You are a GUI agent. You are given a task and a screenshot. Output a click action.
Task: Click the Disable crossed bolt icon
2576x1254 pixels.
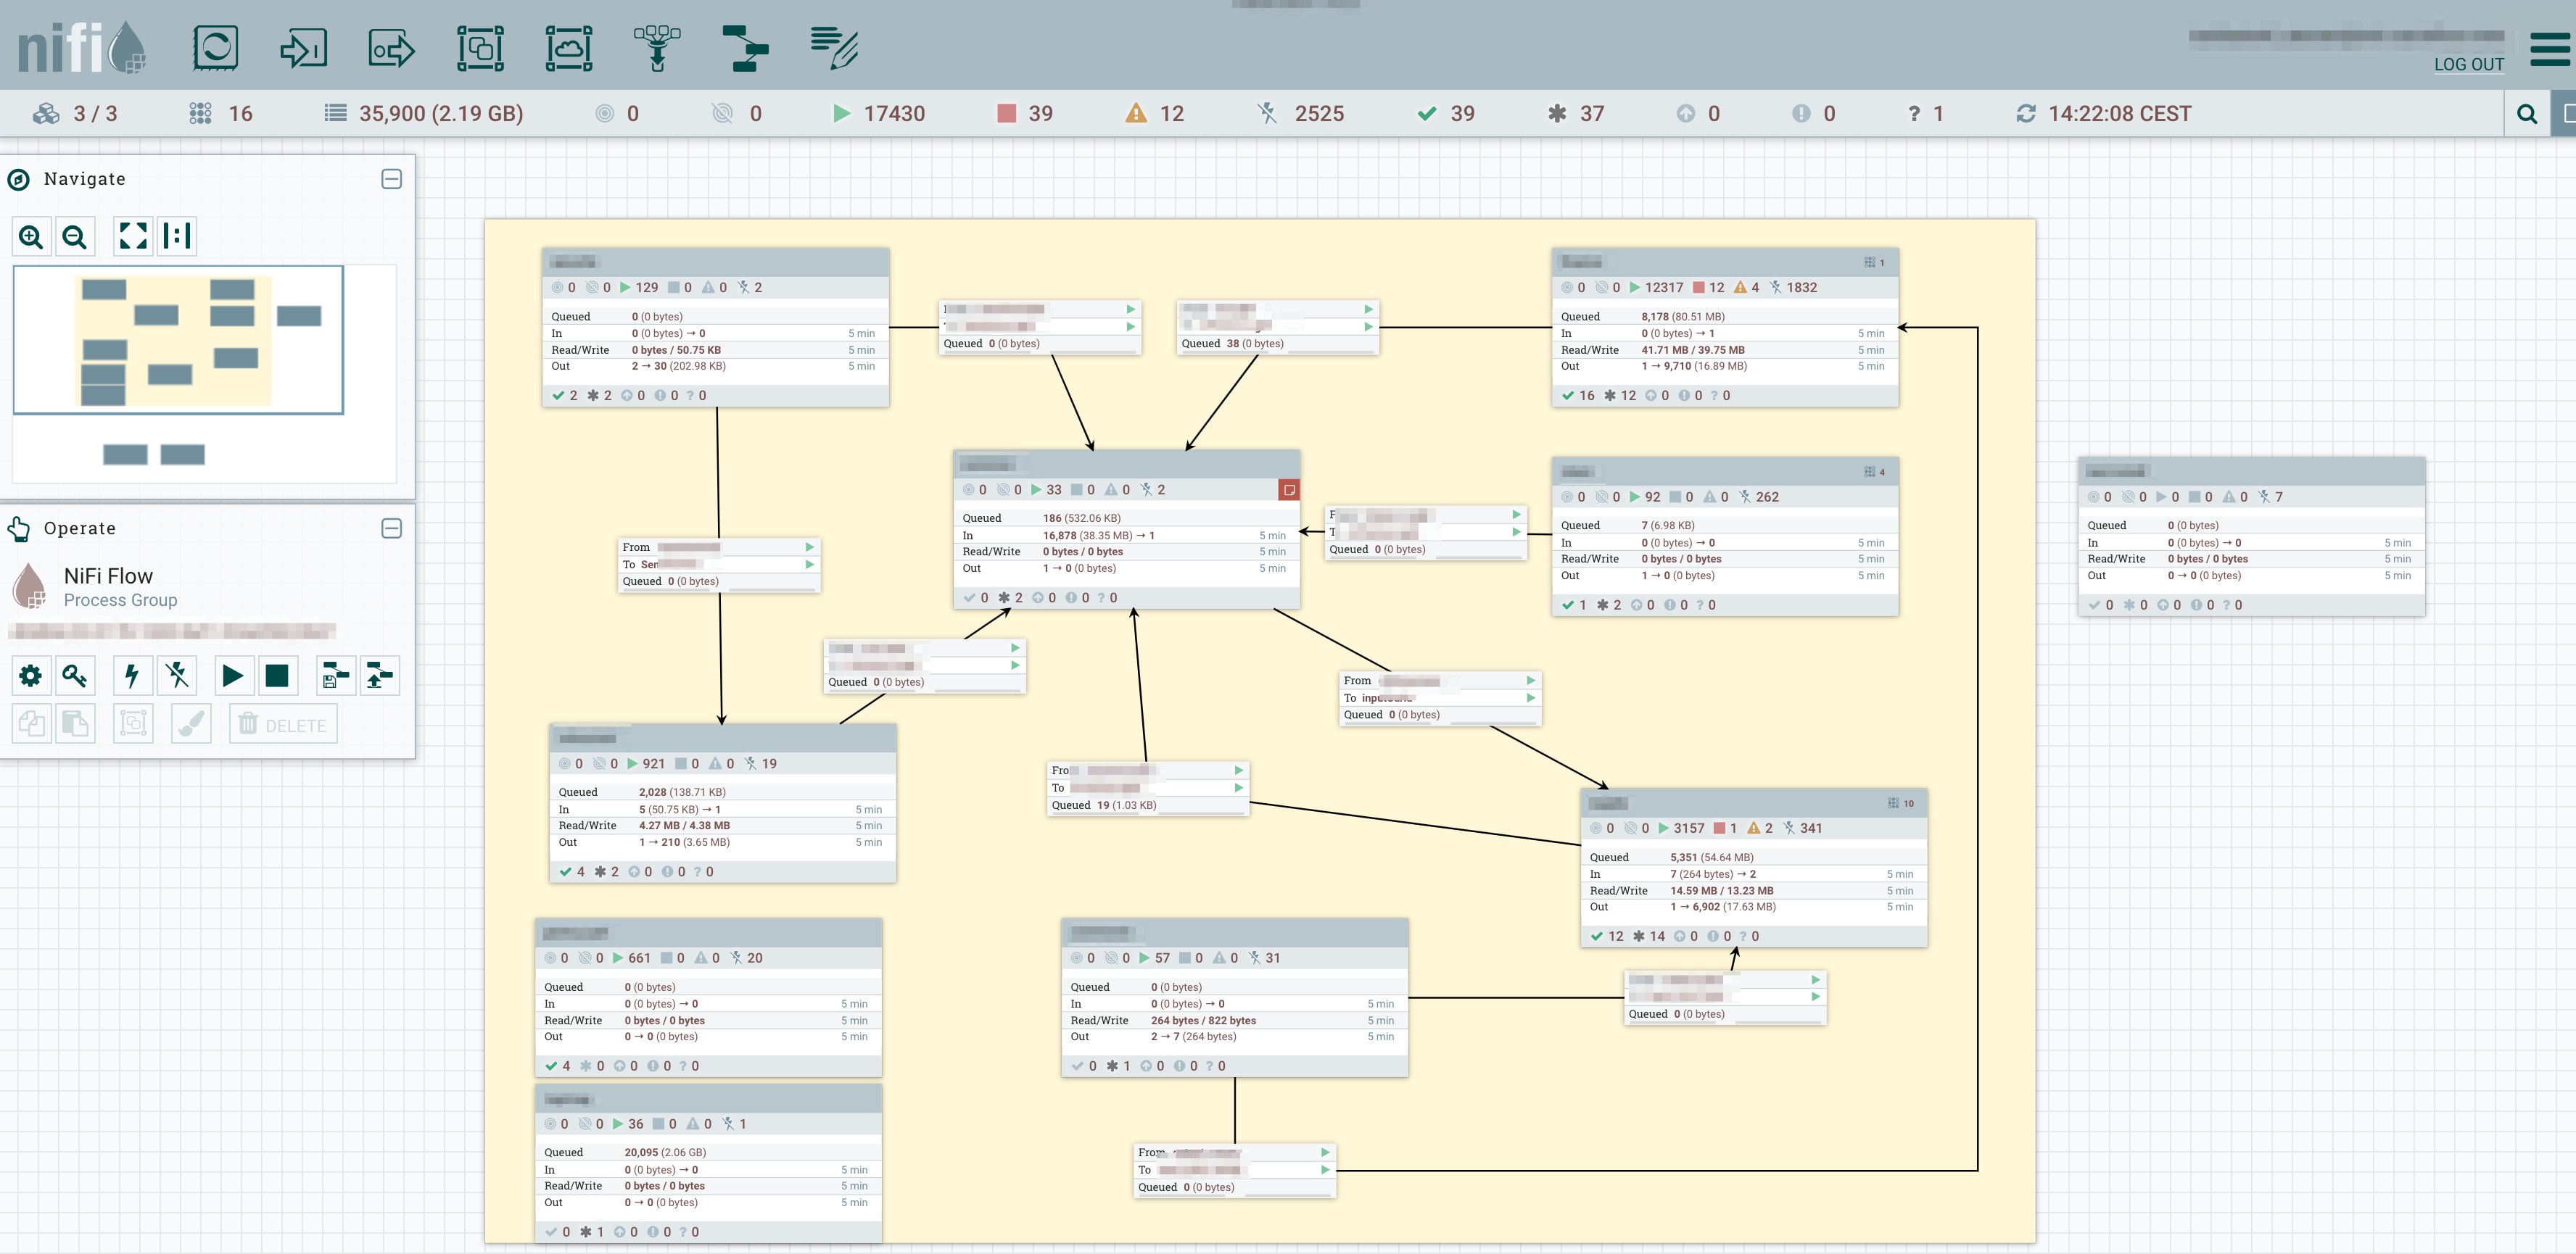click(178, 676)
